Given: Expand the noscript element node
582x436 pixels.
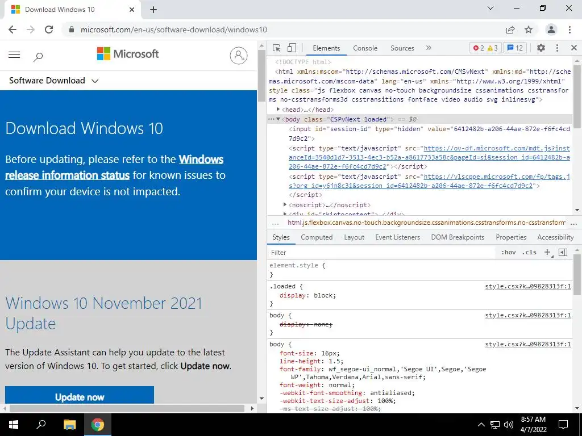Looking at the screenshot, I should [x=285, y=204].
